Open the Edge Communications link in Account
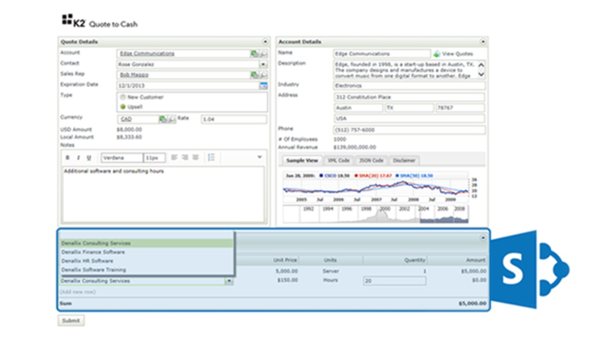Viewport: 613px width, 345px height. pyautogui.click(x=147, y=53)
